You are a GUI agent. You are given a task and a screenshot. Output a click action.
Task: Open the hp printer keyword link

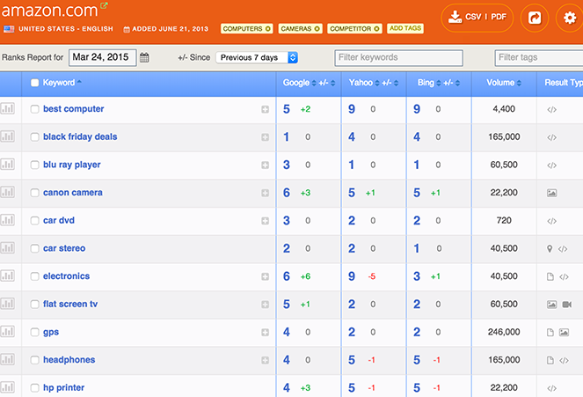(x=63, y=388)
